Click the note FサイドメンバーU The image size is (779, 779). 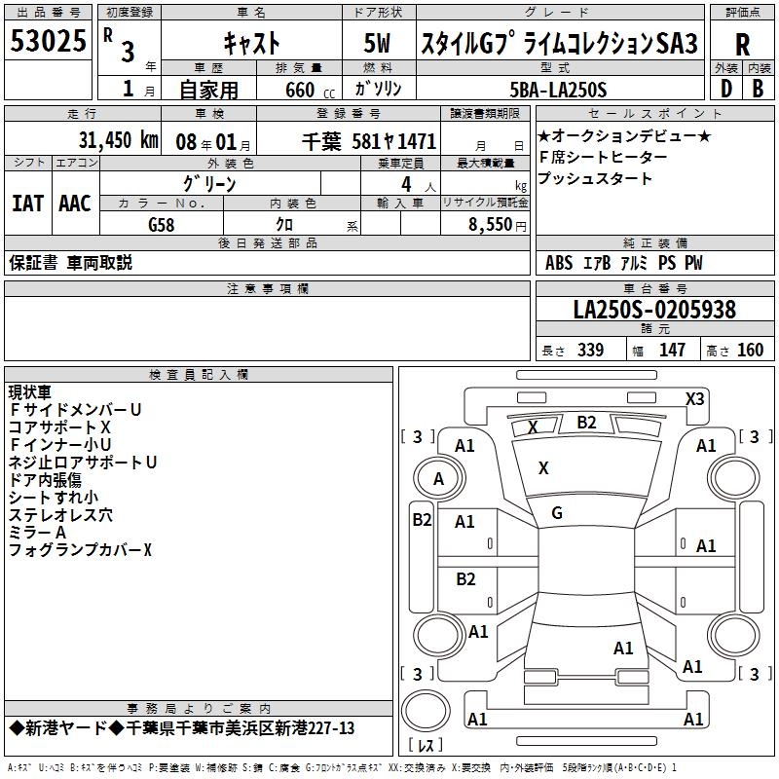click(76, 409)
